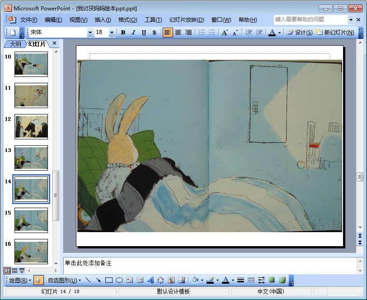Viewport: 367px width, 300px height.
Task: Insert vertical Text Box
Action: 140,280
